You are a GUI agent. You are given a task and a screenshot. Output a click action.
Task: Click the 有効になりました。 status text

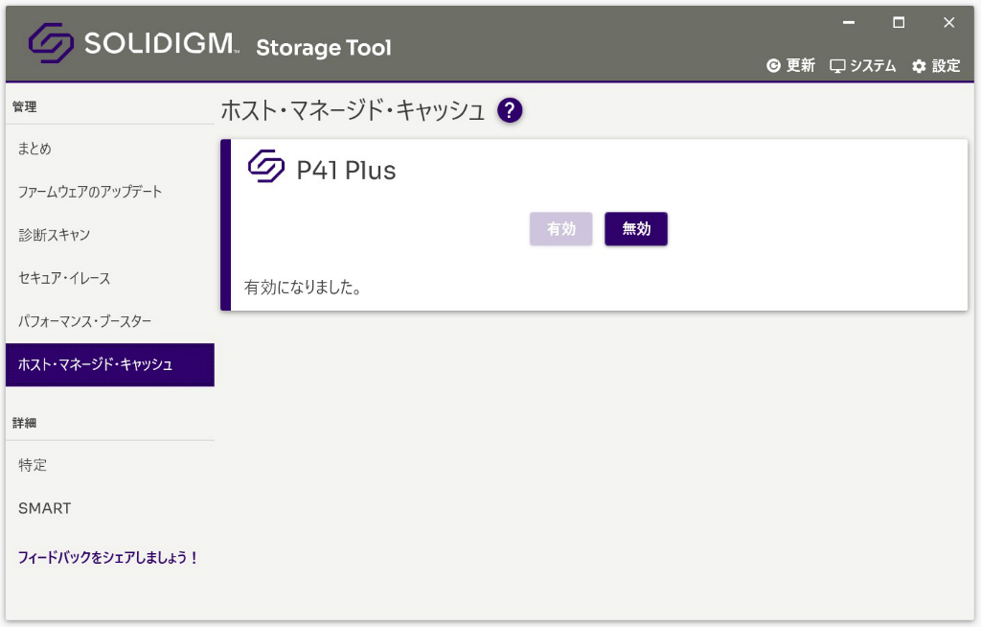tap(303, 288)
